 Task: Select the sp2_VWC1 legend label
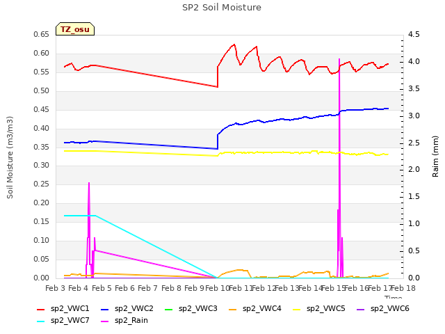coord(70,309)
